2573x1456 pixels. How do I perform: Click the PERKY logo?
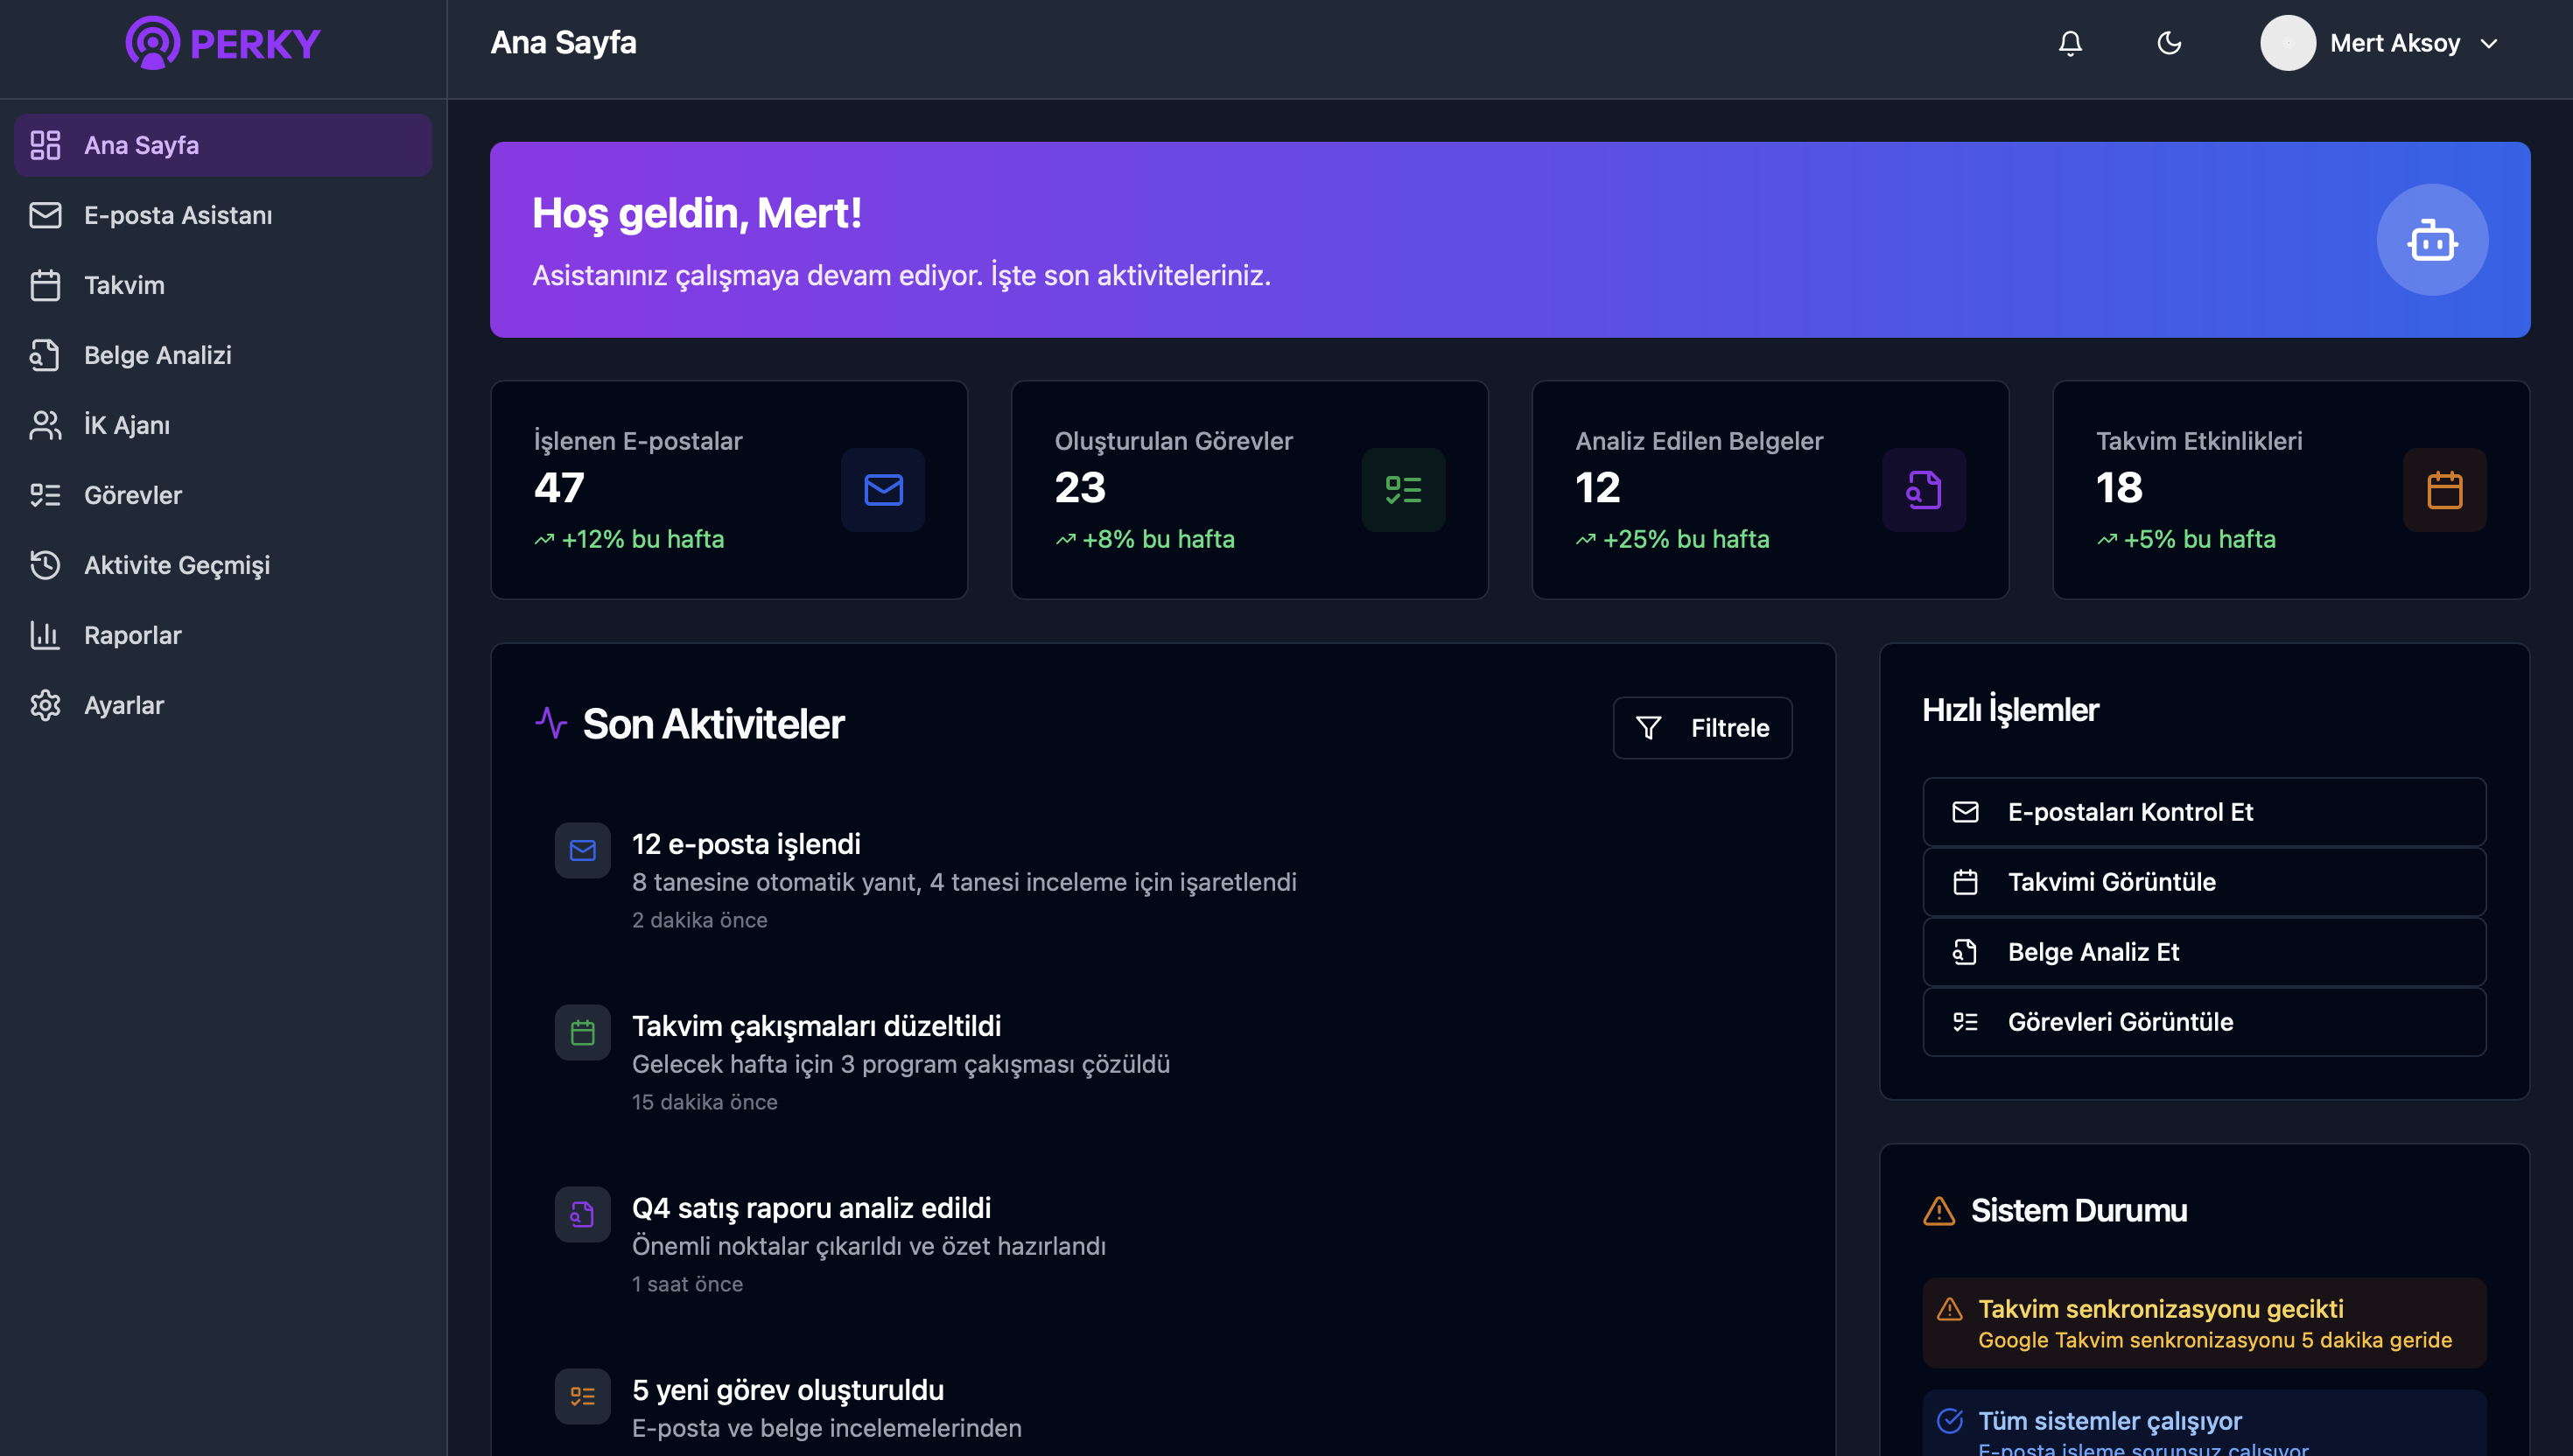222,44
